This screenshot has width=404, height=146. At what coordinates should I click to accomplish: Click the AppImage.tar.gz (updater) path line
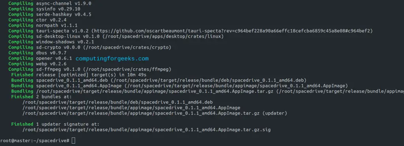click(x=155, y=113)
